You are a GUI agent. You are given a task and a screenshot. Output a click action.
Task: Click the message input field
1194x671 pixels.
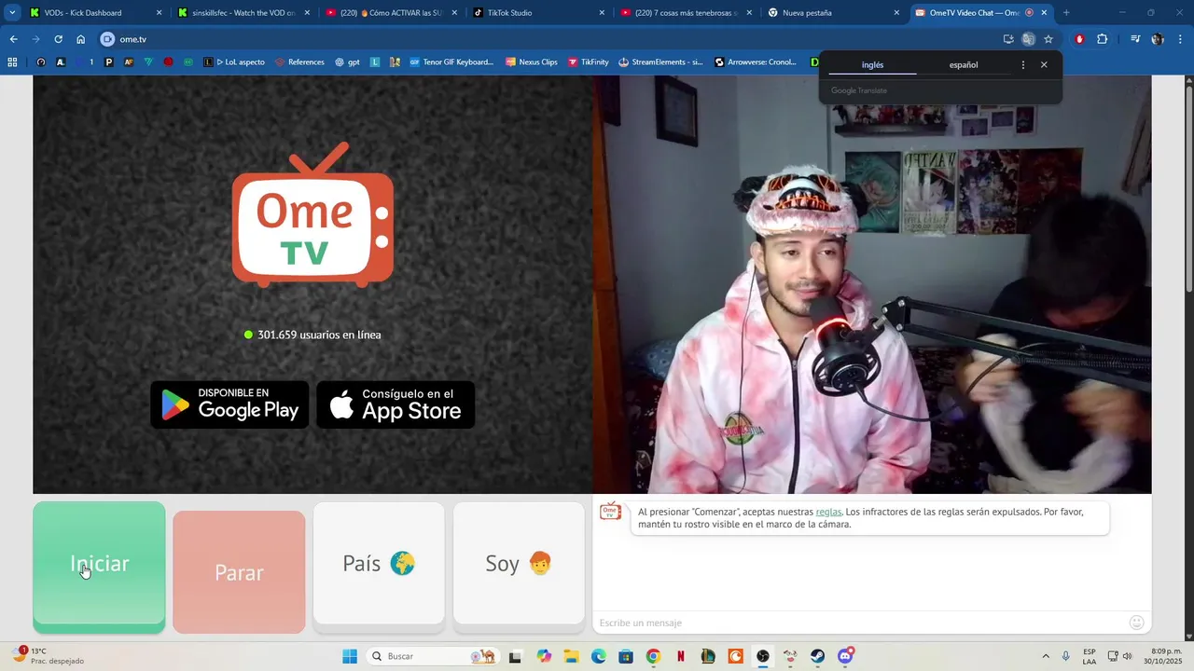858,623
